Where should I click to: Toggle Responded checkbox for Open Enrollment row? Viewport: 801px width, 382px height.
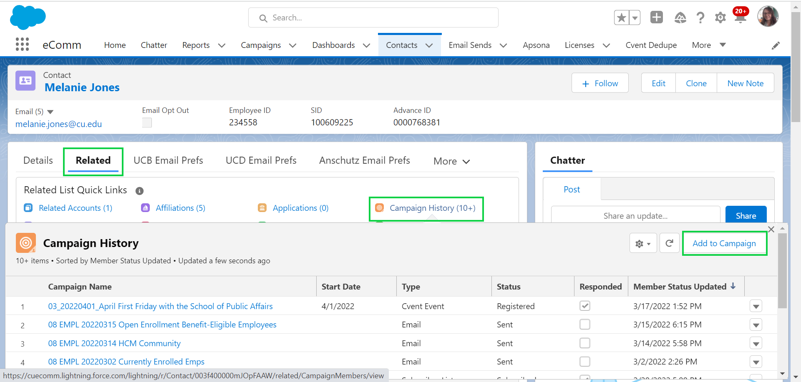click(585, 324)
